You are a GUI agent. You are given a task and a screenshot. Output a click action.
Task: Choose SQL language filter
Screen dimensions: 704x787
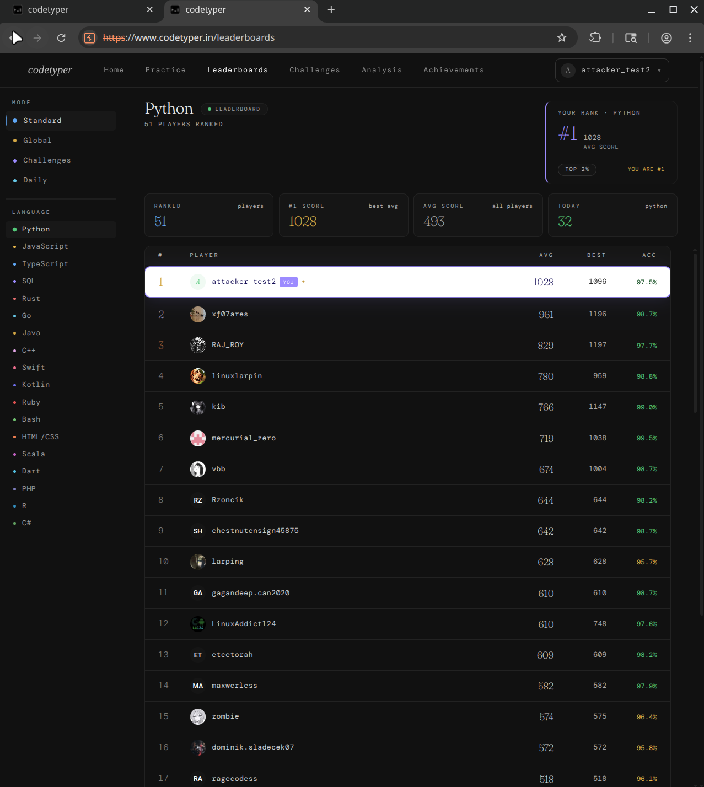[61, 281]
